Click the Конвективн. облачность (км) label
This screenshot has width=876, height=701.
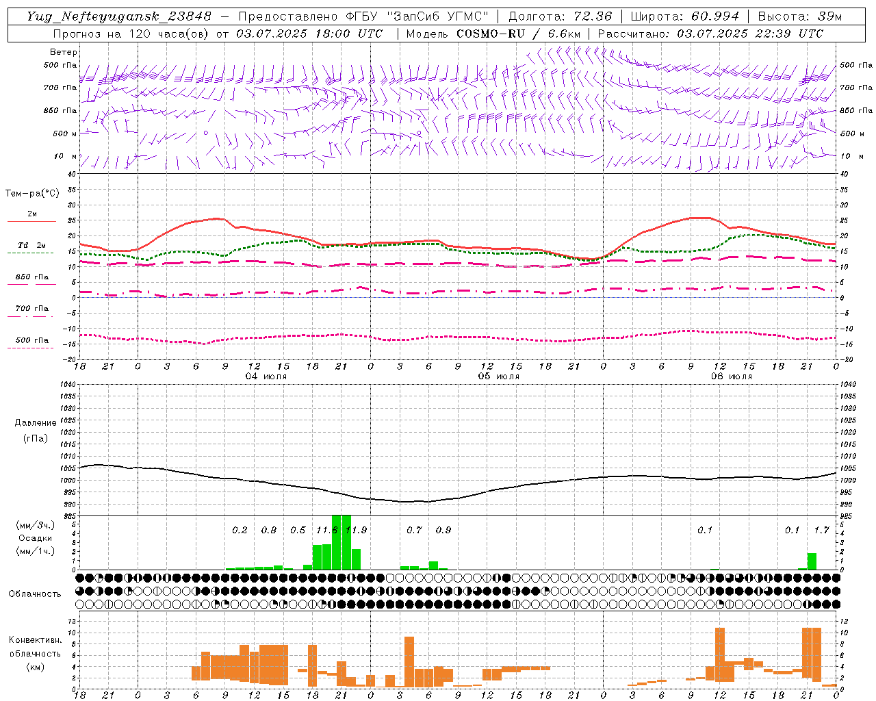(x=35, y=653)
